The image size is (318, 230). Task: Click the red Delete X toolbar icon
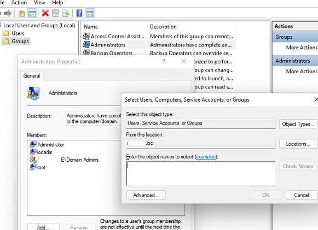(45, 13)
